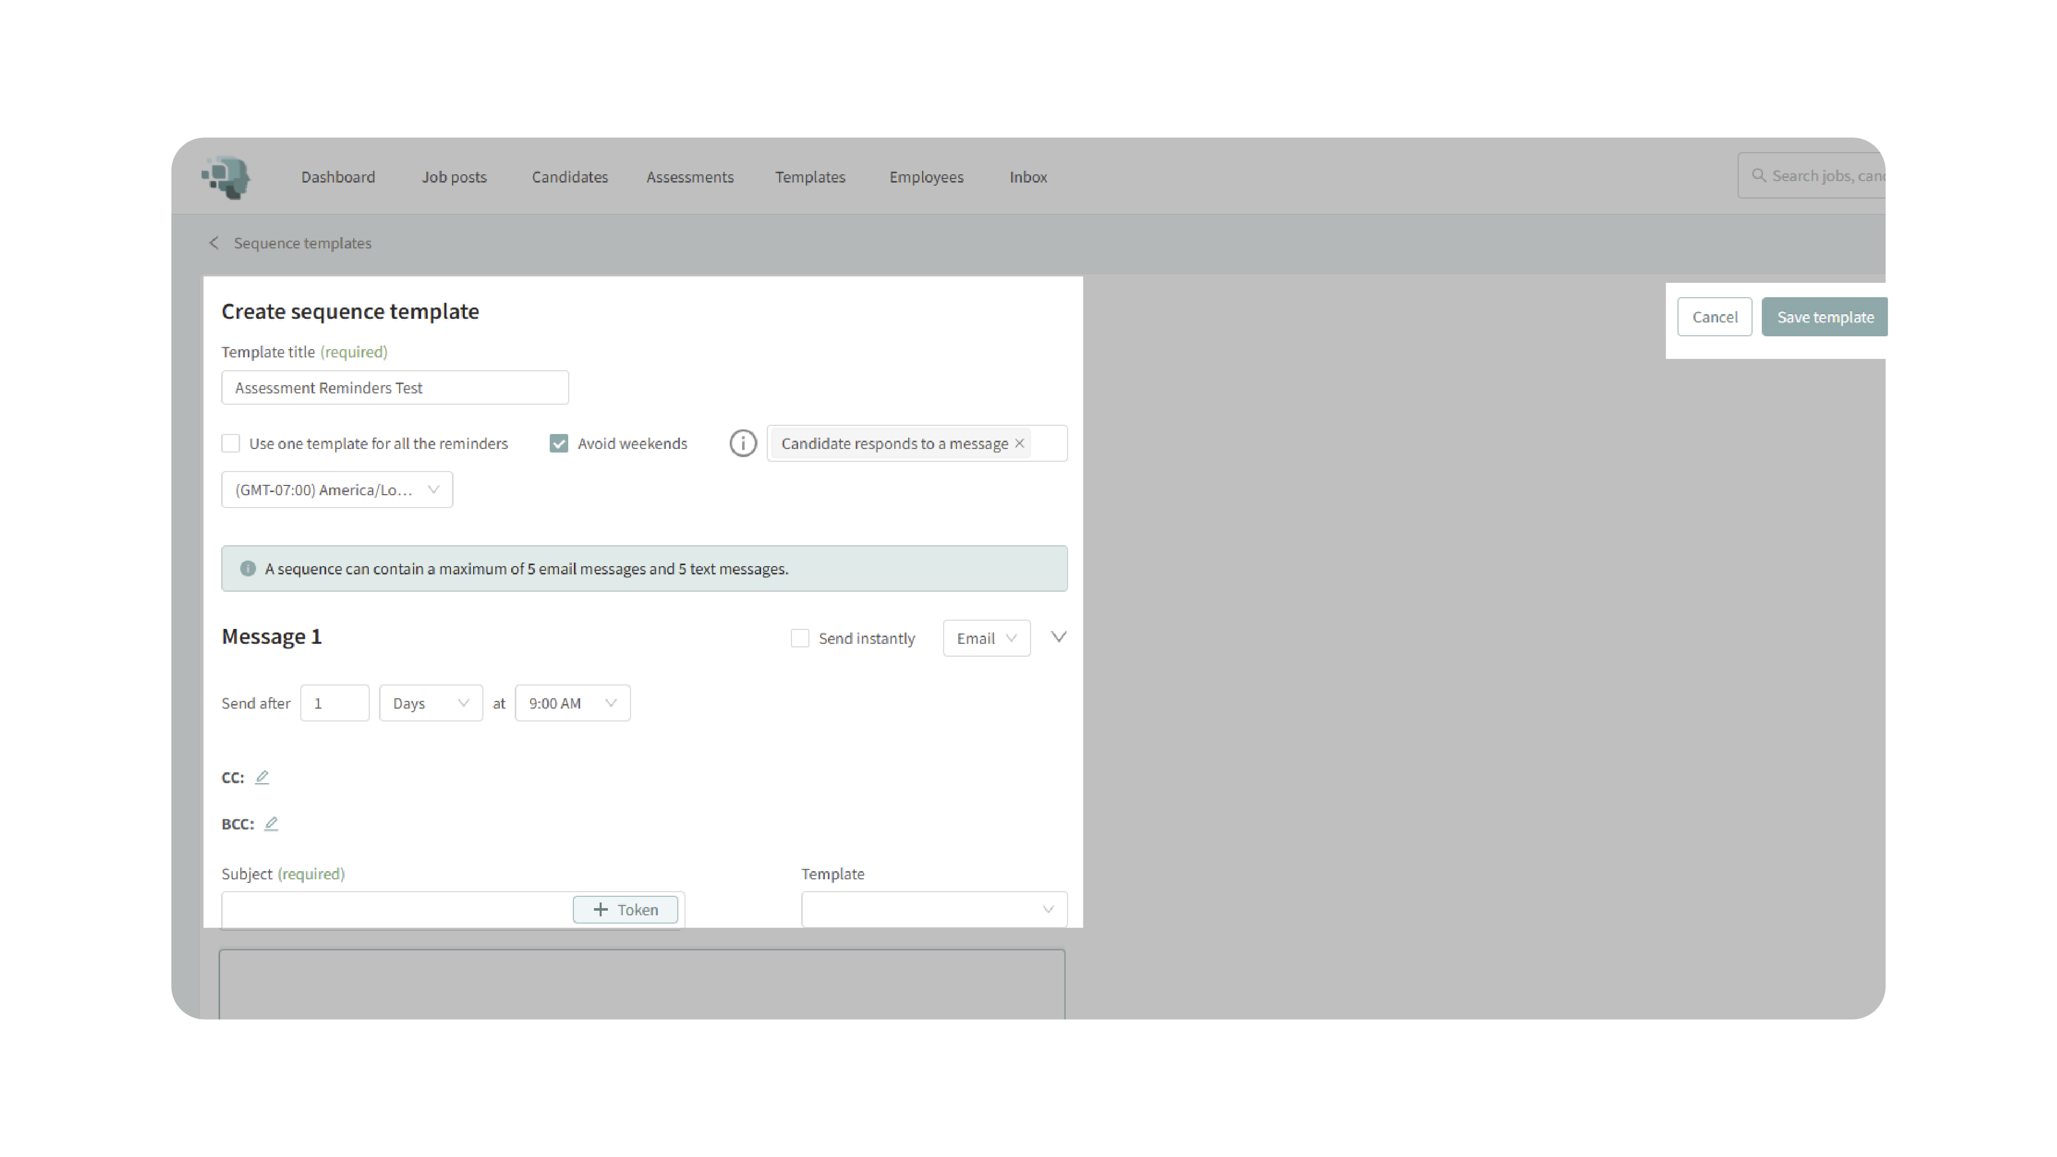Enable the Send instantly checkbox
This screenshot has height=1157, width=2057.
[799, 638]
